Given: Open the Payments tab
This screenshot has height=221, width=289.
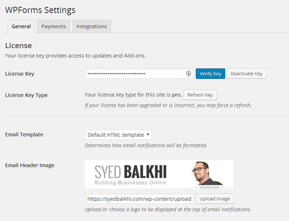Looking at the screenshot, I should click(x=54, y=27).
